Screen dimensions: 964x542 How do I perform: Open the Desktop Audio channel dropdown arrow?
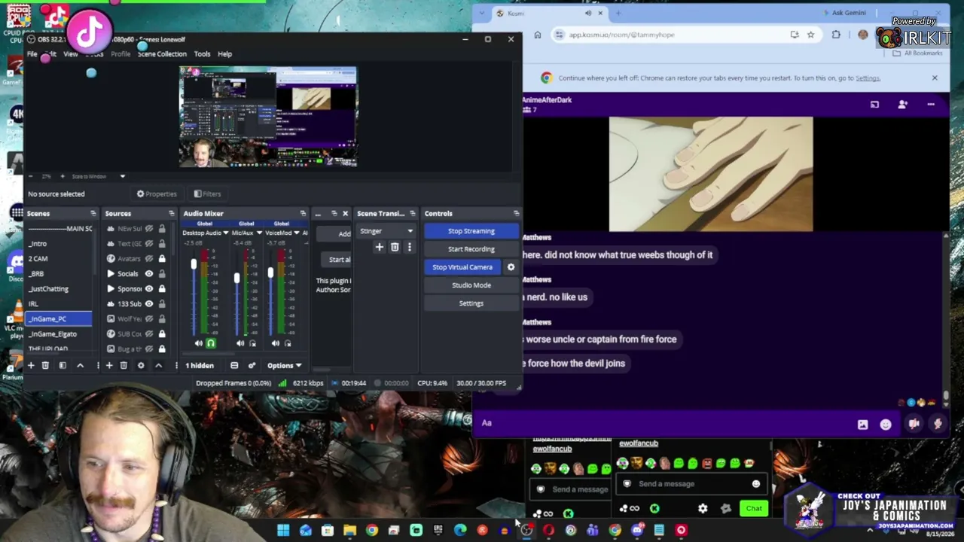[225, 233]
